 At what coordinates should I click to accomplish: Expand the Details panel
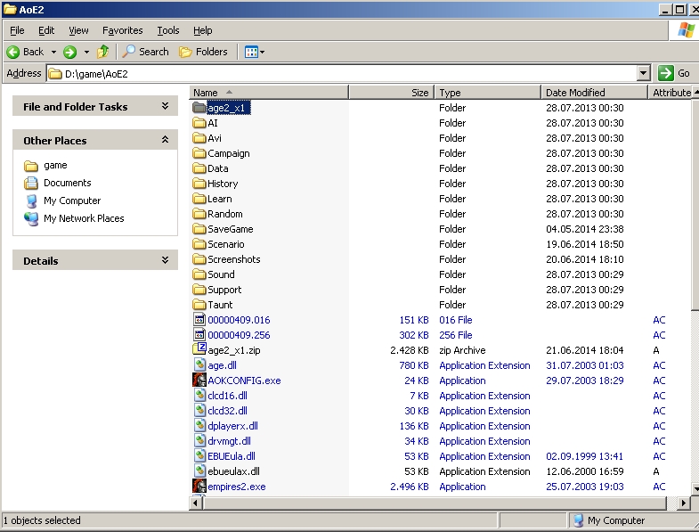(x=165, y=260)
